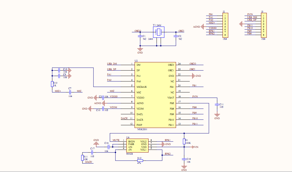Viewport: 292px width, 172px height.
Task: Select the DACR' label below R11
Action: (x=89, y=161)
